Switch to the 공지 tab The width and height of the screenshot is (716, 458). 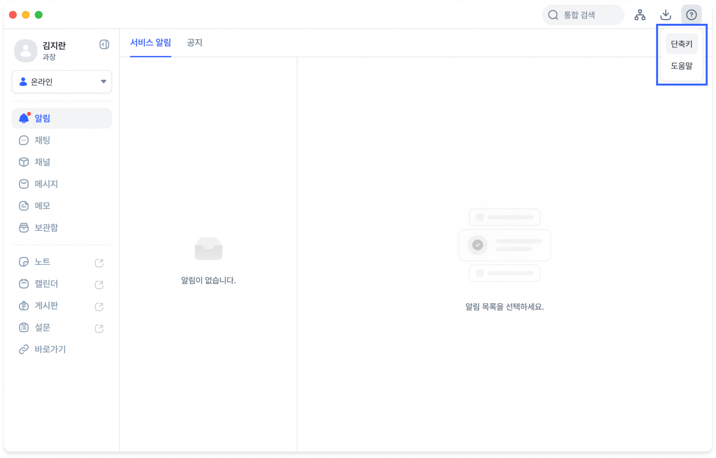pyautogui.click(x=194, y=43)
